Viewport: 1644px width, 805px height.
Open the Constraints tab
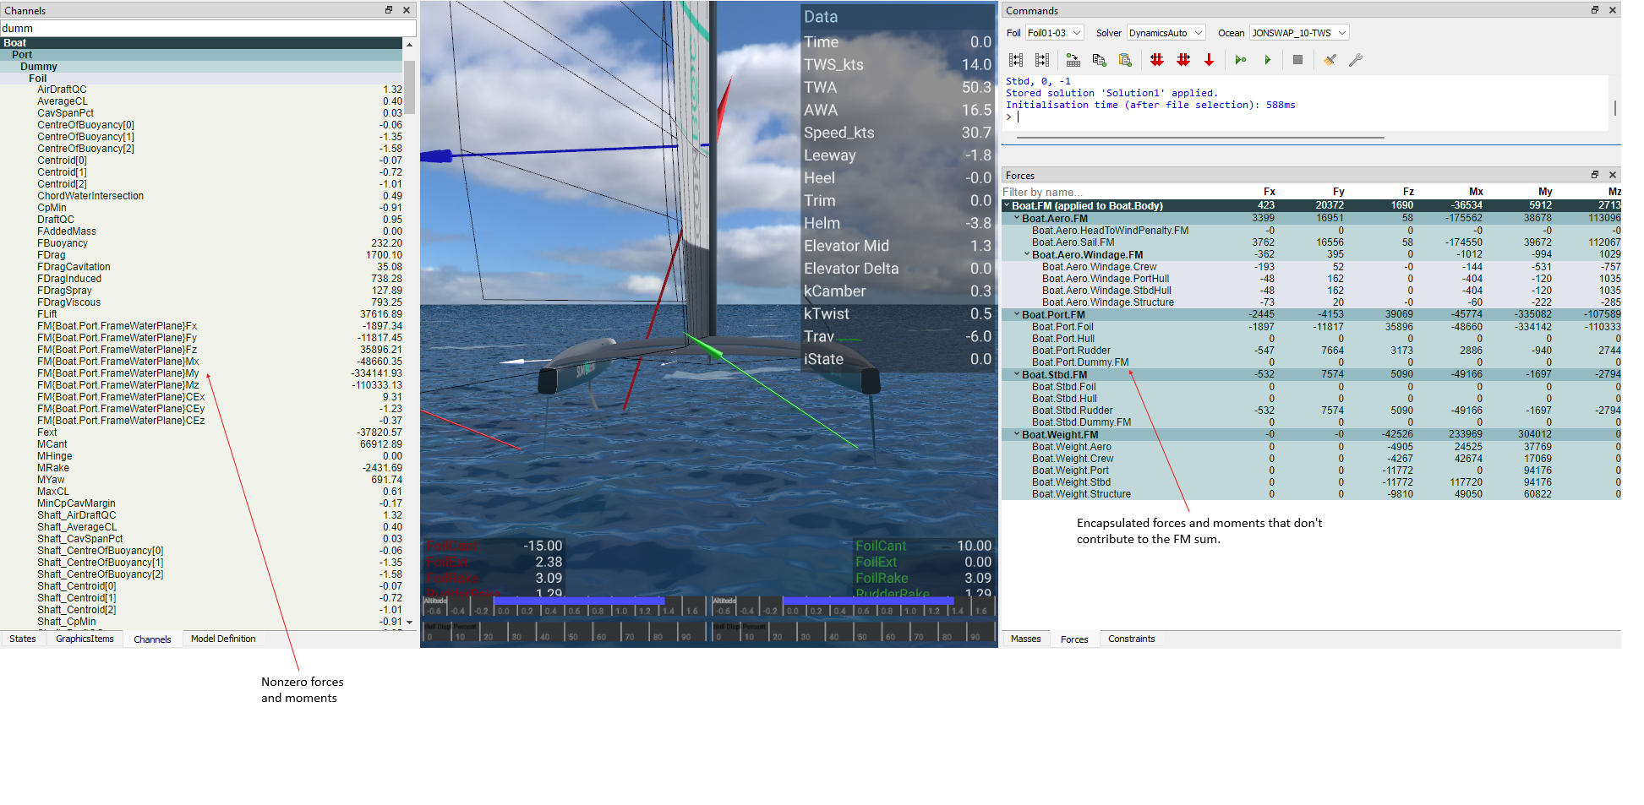1131,639
